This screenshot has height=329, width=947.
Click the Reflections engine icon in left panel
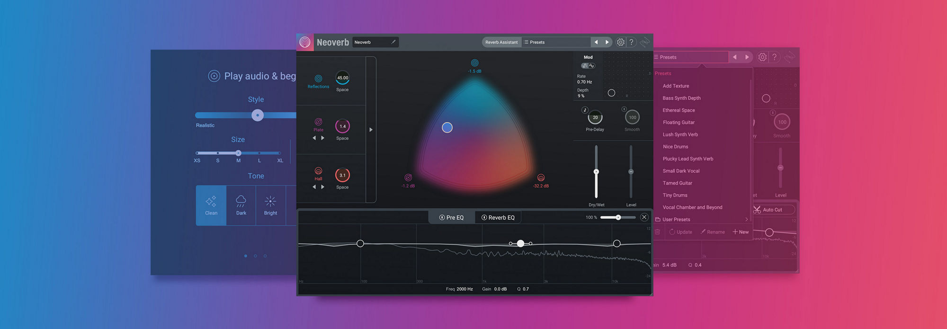(x=318, y=79)
